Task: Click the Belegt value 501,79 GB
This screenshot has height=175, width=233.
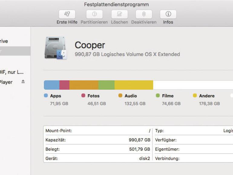Action: click(x=139, y=149)
